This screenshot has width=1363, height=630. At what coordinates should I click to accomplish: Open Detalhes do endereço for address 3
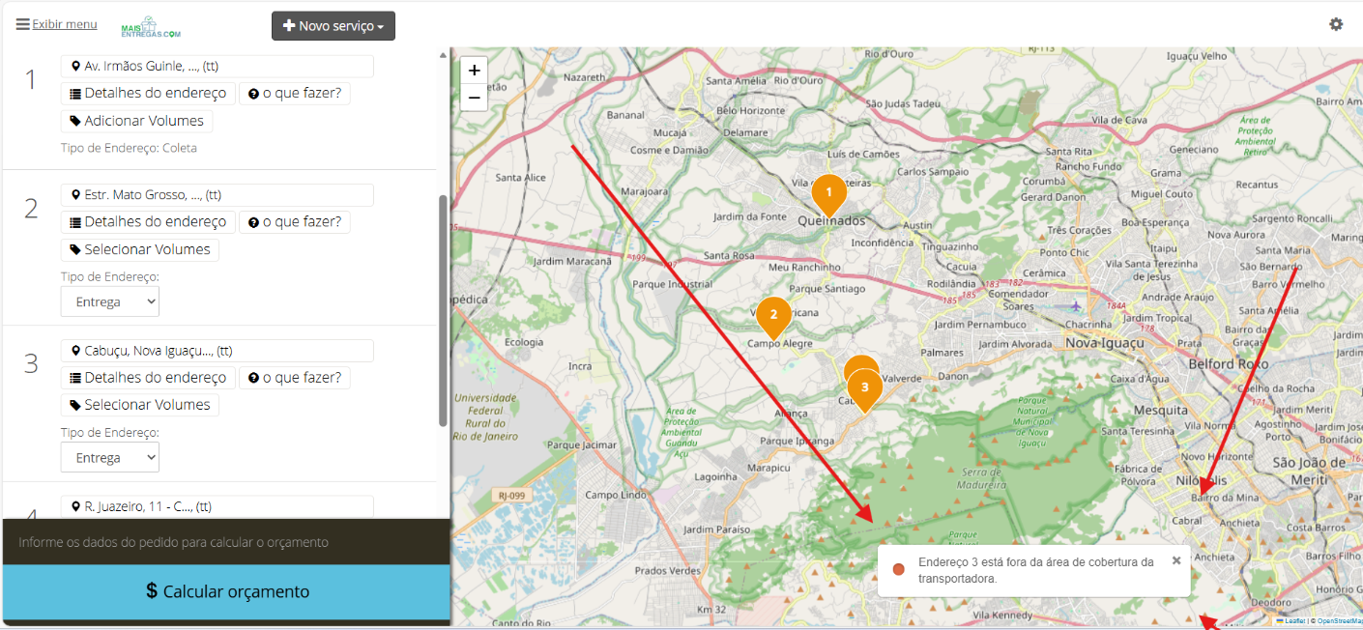pyautogui.click(x=148, y=377)
